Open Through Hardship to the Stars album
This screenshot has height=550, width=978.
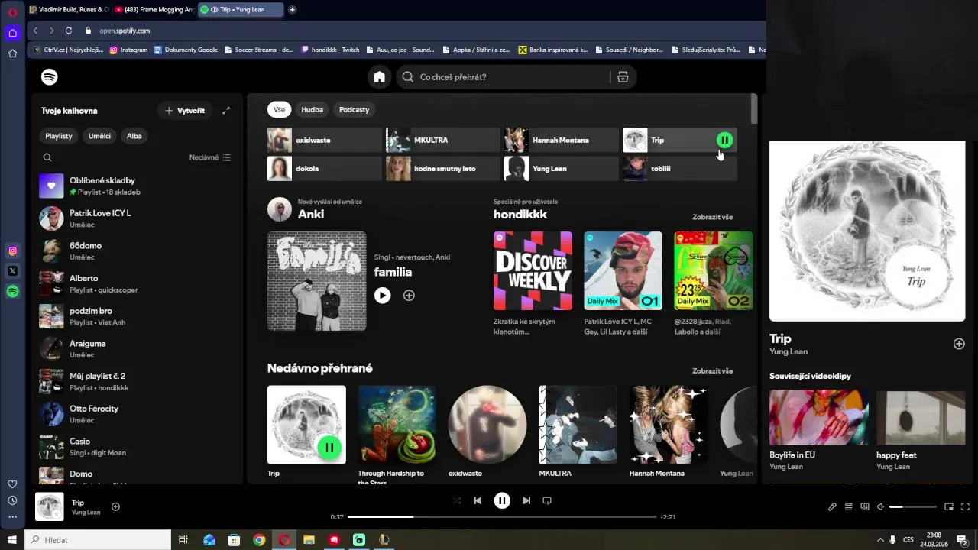[x=397, y=435]
